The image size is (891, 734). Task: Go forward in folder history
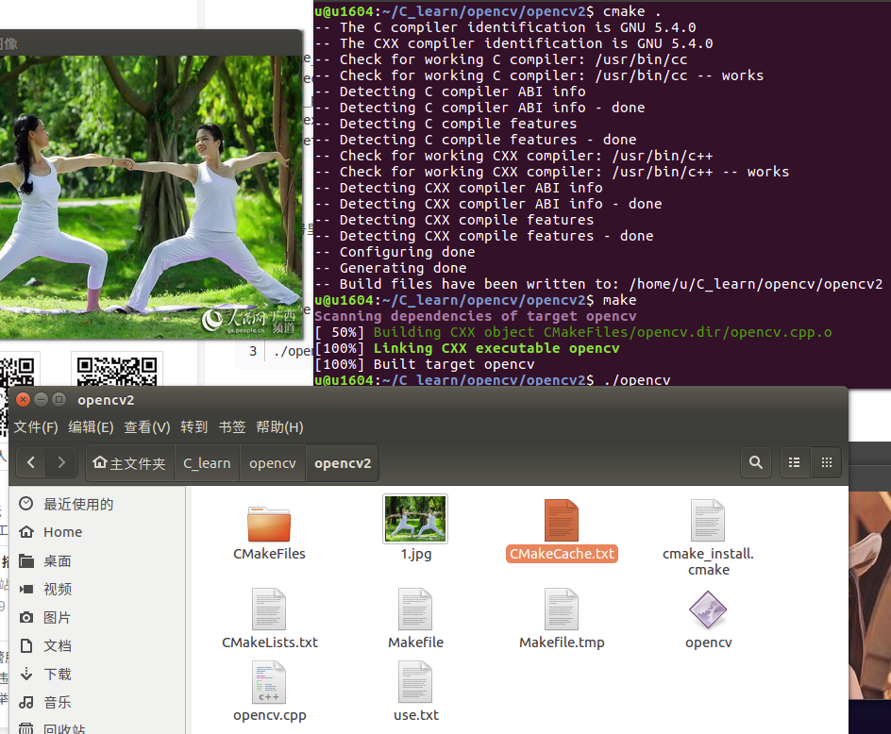61,462
